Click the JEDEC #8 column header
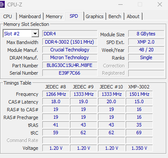This screenshot has height=158, width=168. tap(56, 87)
